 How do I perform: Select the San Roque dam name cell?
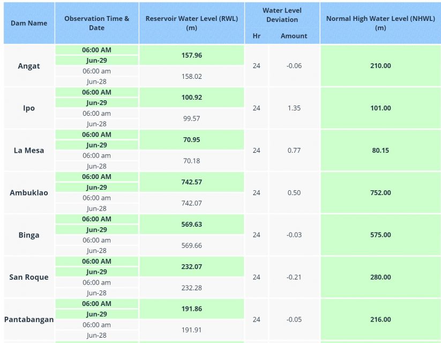(29, 277)
